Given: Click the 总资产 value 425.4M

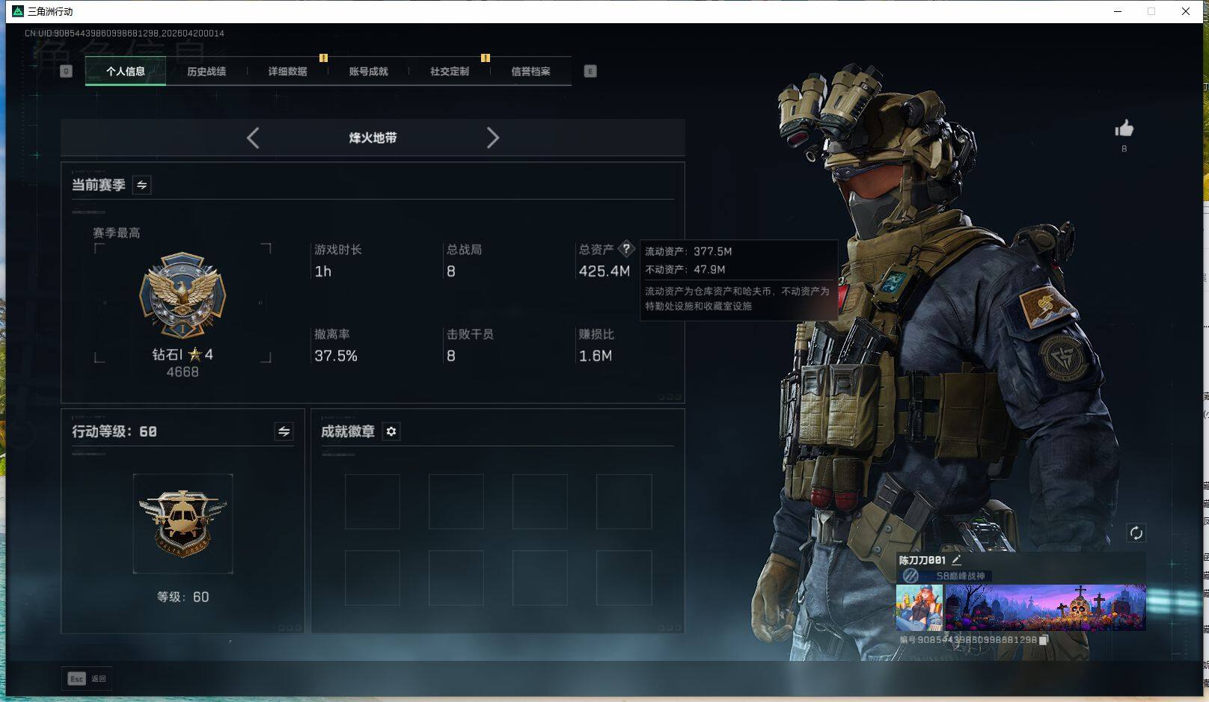Looking at the screenshot, I should click(x=604, y=271).
